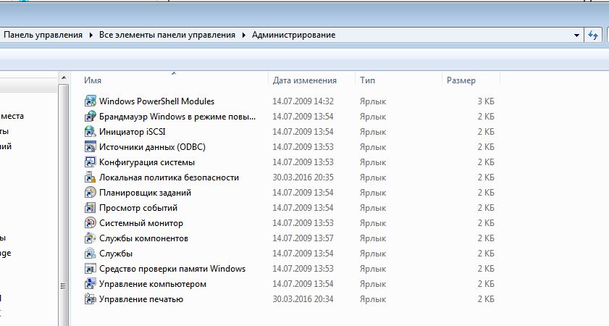
Task: Select the Службы gear icon
Action: tap(90, 254)
